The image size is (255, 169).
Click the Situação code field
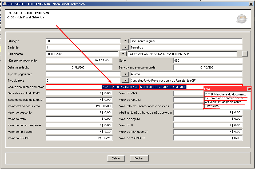click(83, 41)
